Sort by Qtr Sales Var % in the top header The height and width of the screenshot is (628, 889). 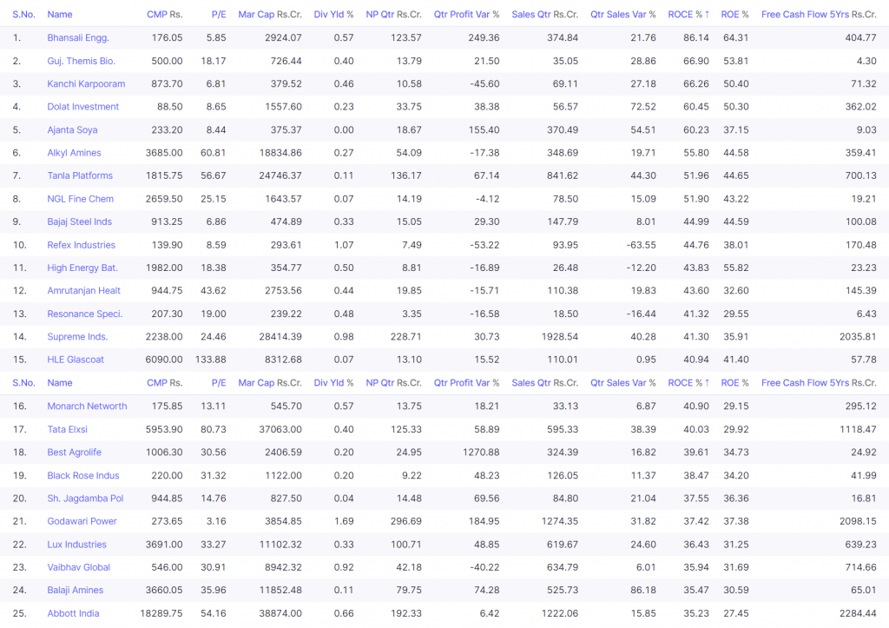coord(623,14)
